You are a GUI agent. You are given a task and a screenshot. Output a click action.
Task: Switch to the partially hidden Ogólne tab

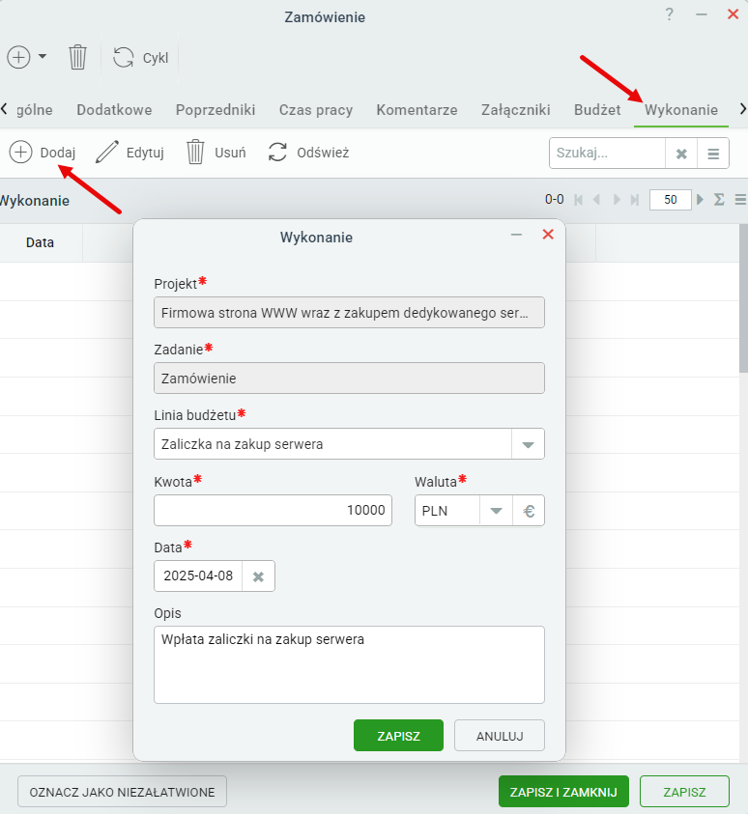click(x=34, y=110)
